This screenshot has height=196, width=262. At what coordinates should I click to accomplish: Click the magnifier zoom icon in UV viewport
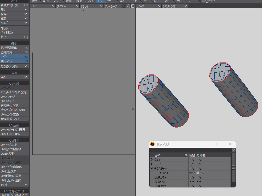pyautogui.click(x=128, y=6)
